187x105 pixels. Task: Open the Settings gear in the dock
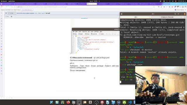90,102
